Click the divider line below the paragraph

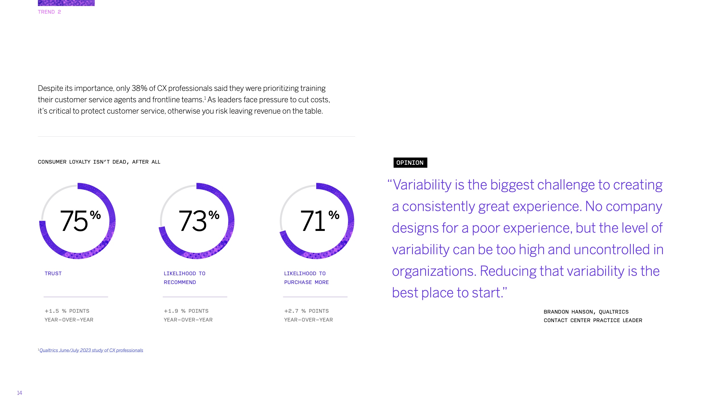click(196, 137)
